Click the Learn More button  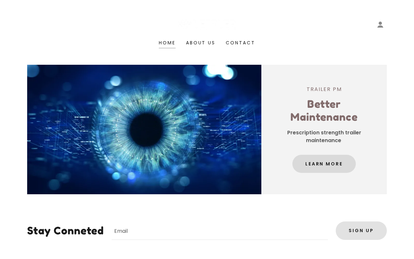click(324, 164)
